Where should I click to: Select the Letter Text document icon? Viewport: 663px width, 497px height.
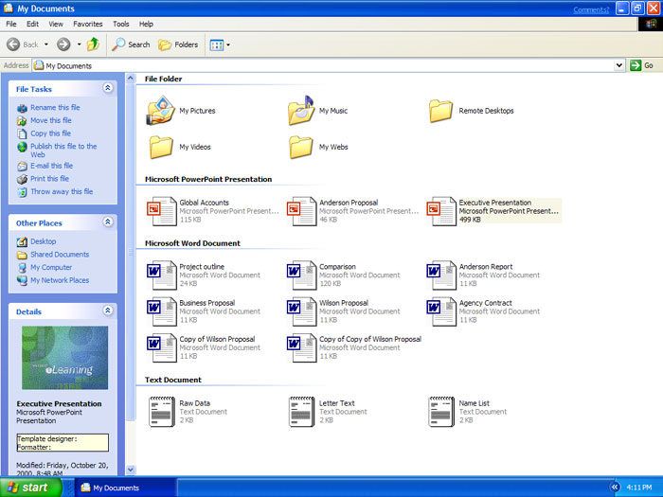pos(301,412)
